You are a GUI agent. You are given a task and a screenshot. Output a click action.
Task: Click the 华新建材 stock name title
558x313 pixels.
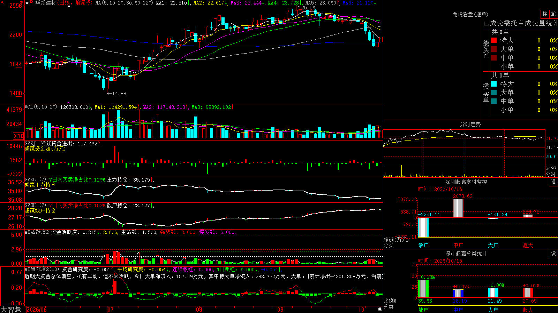(46, 3)
